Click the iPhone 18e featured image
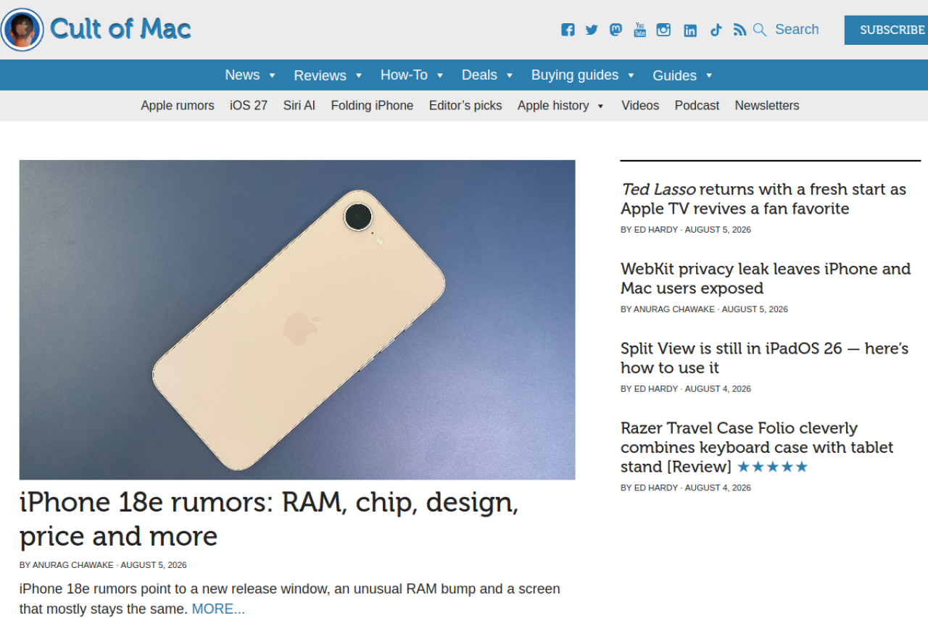This screenshot has height=618, width=928. coord(297,320)
